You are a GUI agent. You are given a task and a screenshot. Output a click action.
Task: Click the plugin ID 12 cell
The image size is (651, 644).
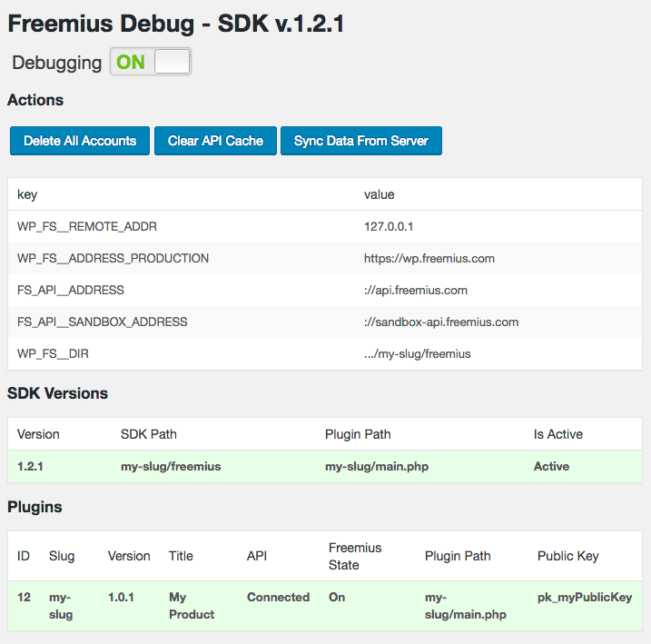coord(25,597)
